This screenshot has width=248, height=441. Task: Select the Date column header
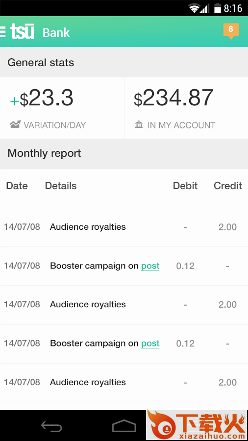point(17,186)
